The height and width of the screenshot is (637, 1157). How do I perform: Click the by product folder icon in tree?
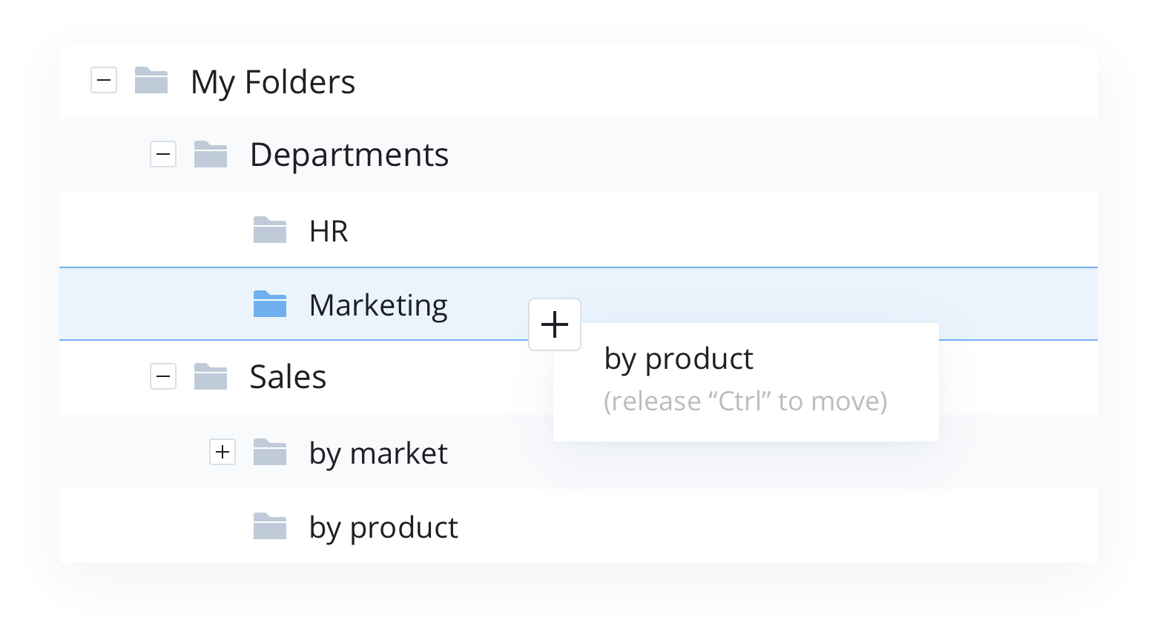pos(270,527)
